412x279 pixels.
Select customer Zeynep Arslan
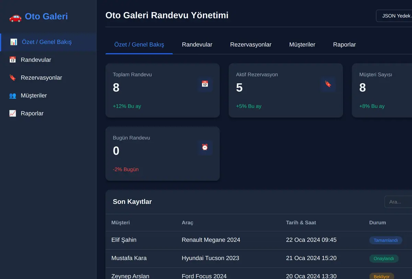coord(130,276)
